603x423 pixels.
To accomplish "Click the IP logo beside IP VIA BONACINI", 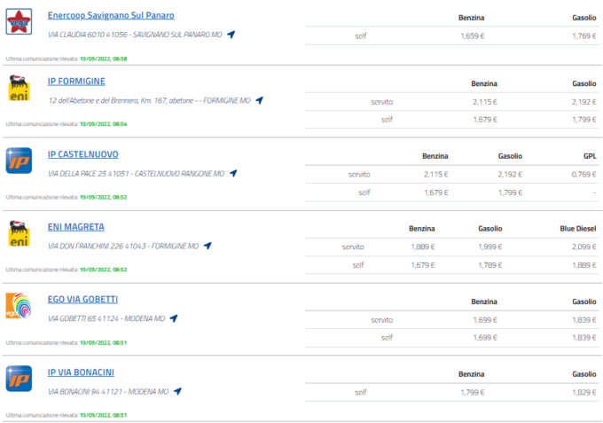I will (x=19, y=379).
